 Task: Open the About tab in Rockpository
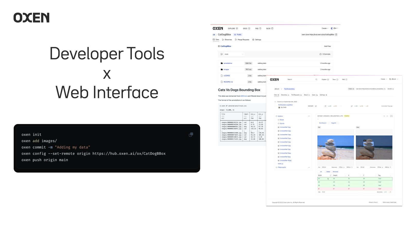point(307,95)
